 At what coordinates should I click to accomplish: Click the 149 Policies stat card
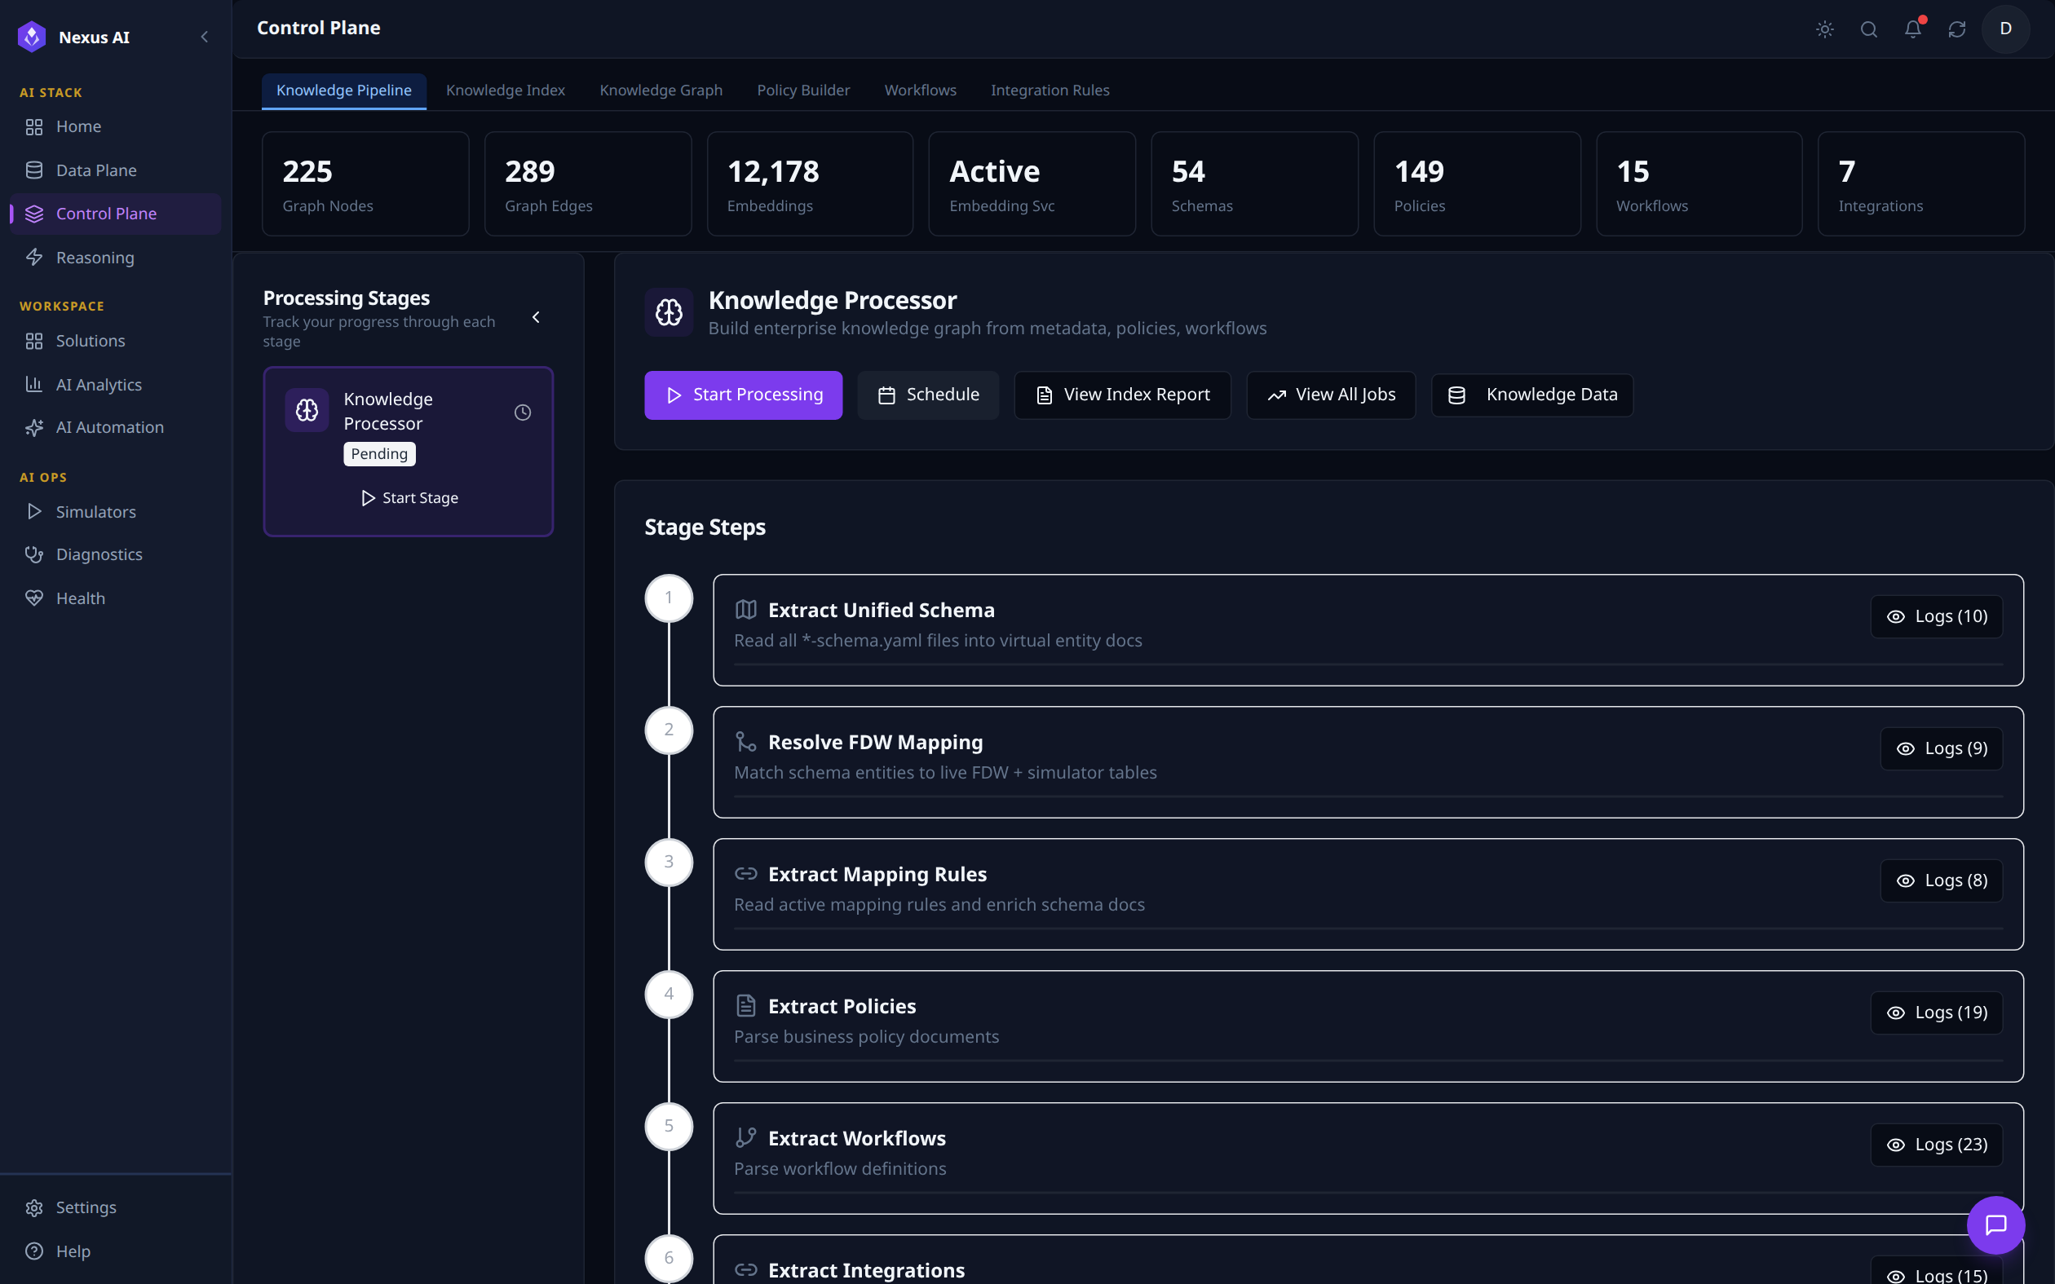pos(1477,183)
